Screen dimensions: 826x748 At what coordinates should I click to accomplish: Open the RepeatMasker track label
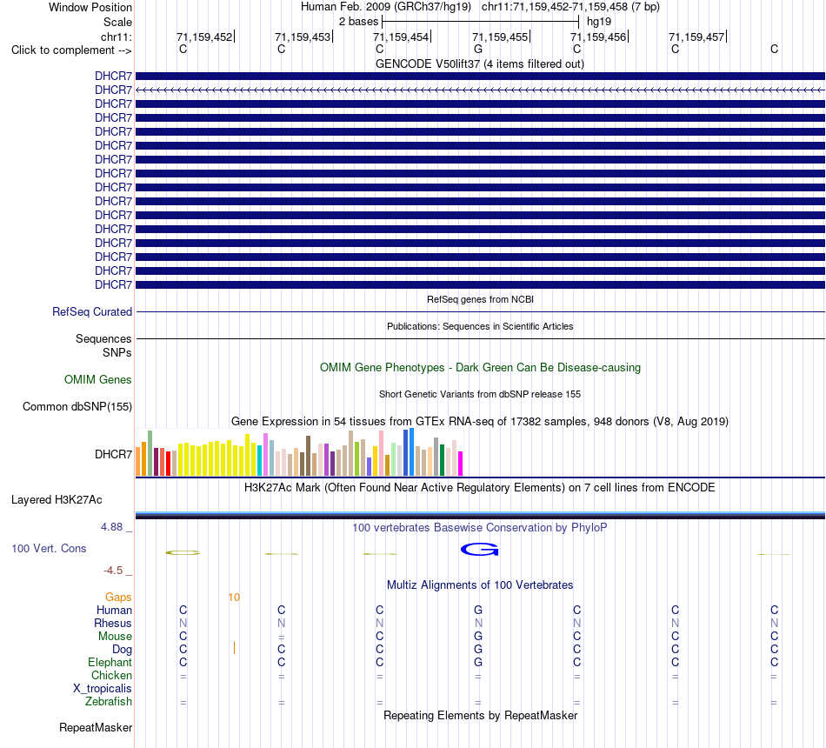click(96, 727)
